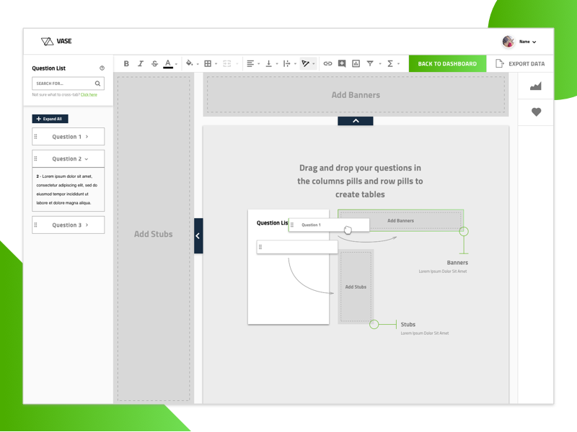The height and width of the screenshot is (432, 577).
Task: Click the Stubs label in the tutorial illustration
Action: [x=408, y=325]
